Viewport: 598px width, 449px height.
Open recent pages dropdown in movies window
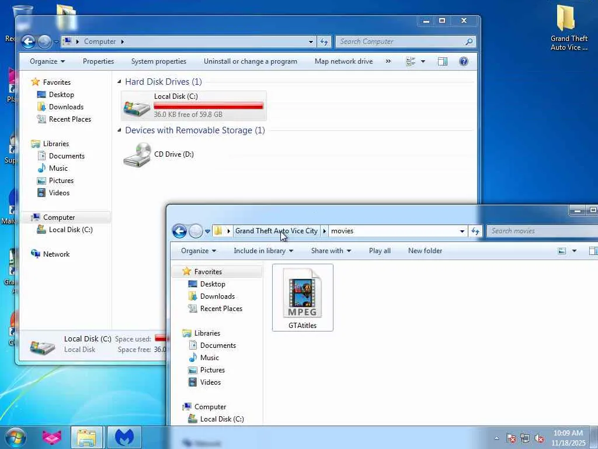207,232
